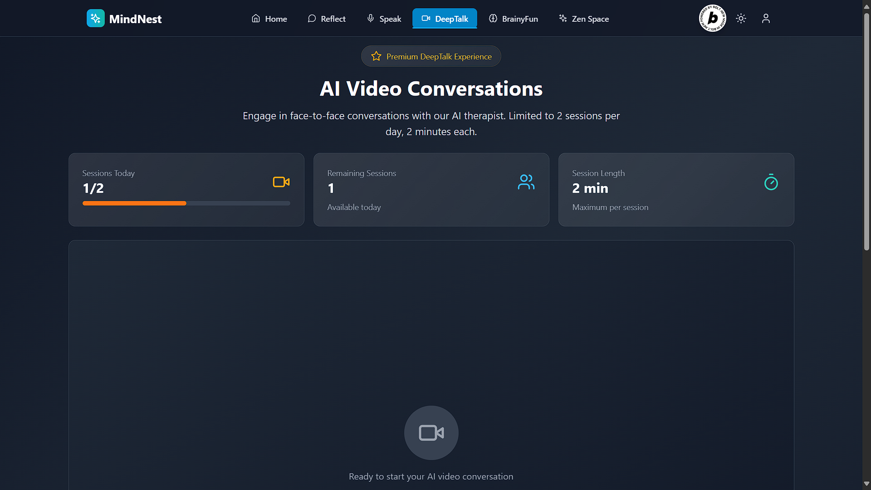Screen dimensions: 871x490
Task: Open the Bolt.new powered-by badge
Action: pos(712,19)
